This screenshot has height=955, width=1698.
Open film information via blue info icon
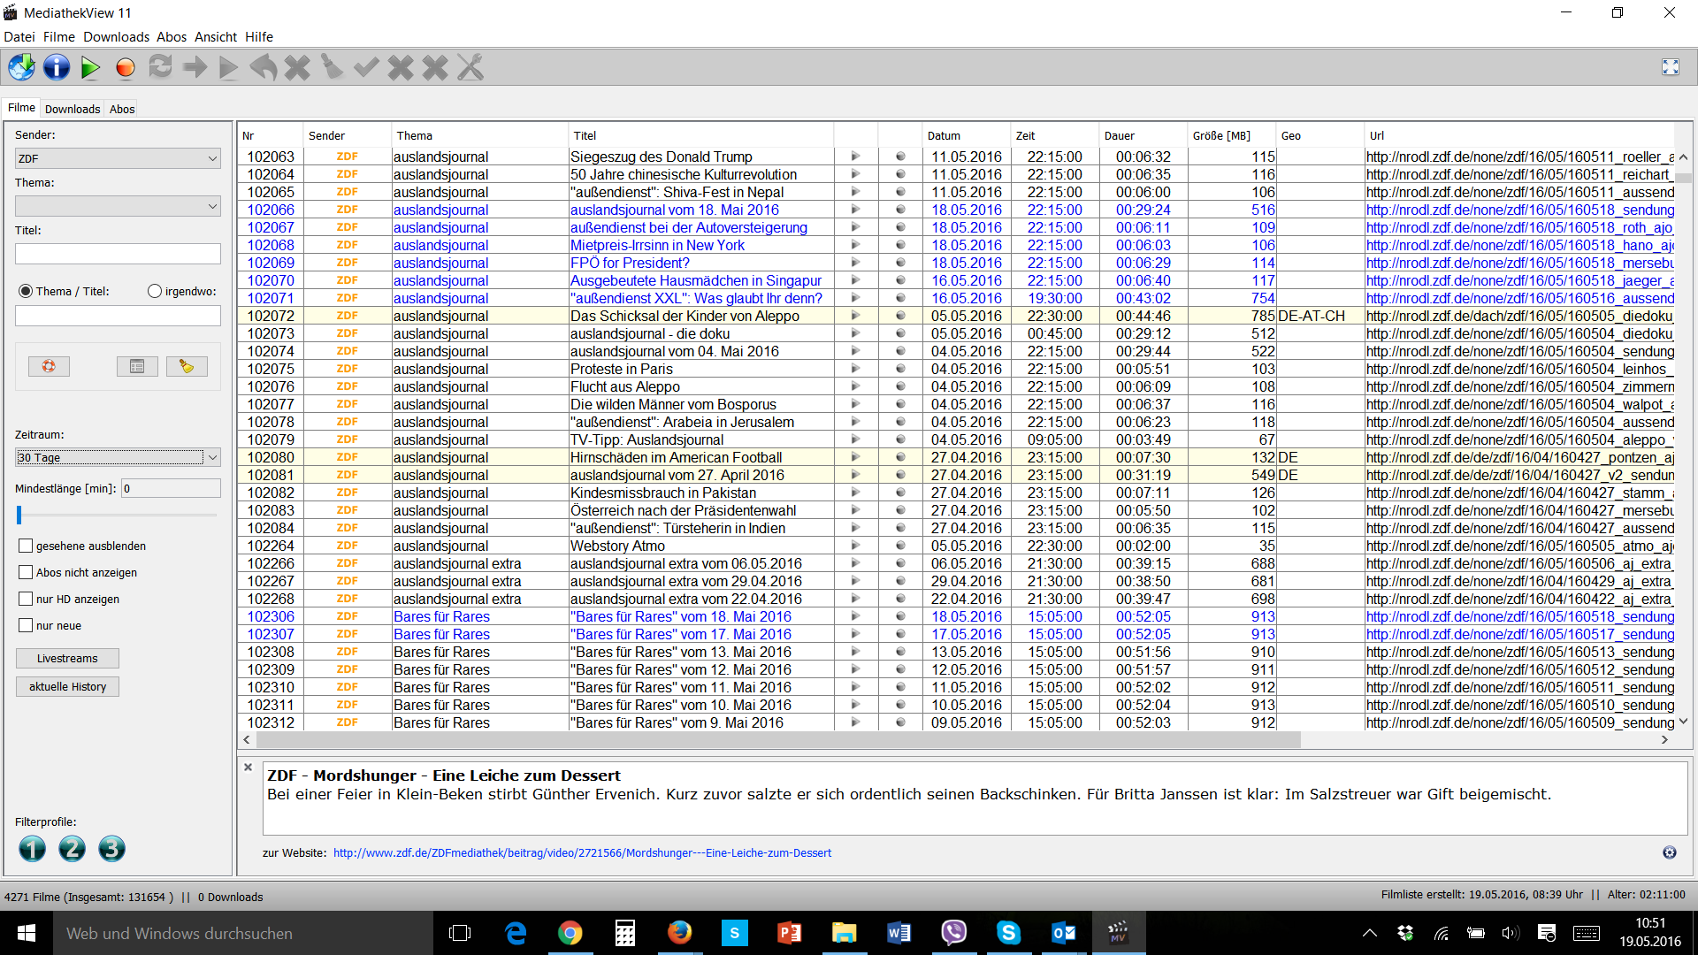pyautogui.click(x=56, y=67)
